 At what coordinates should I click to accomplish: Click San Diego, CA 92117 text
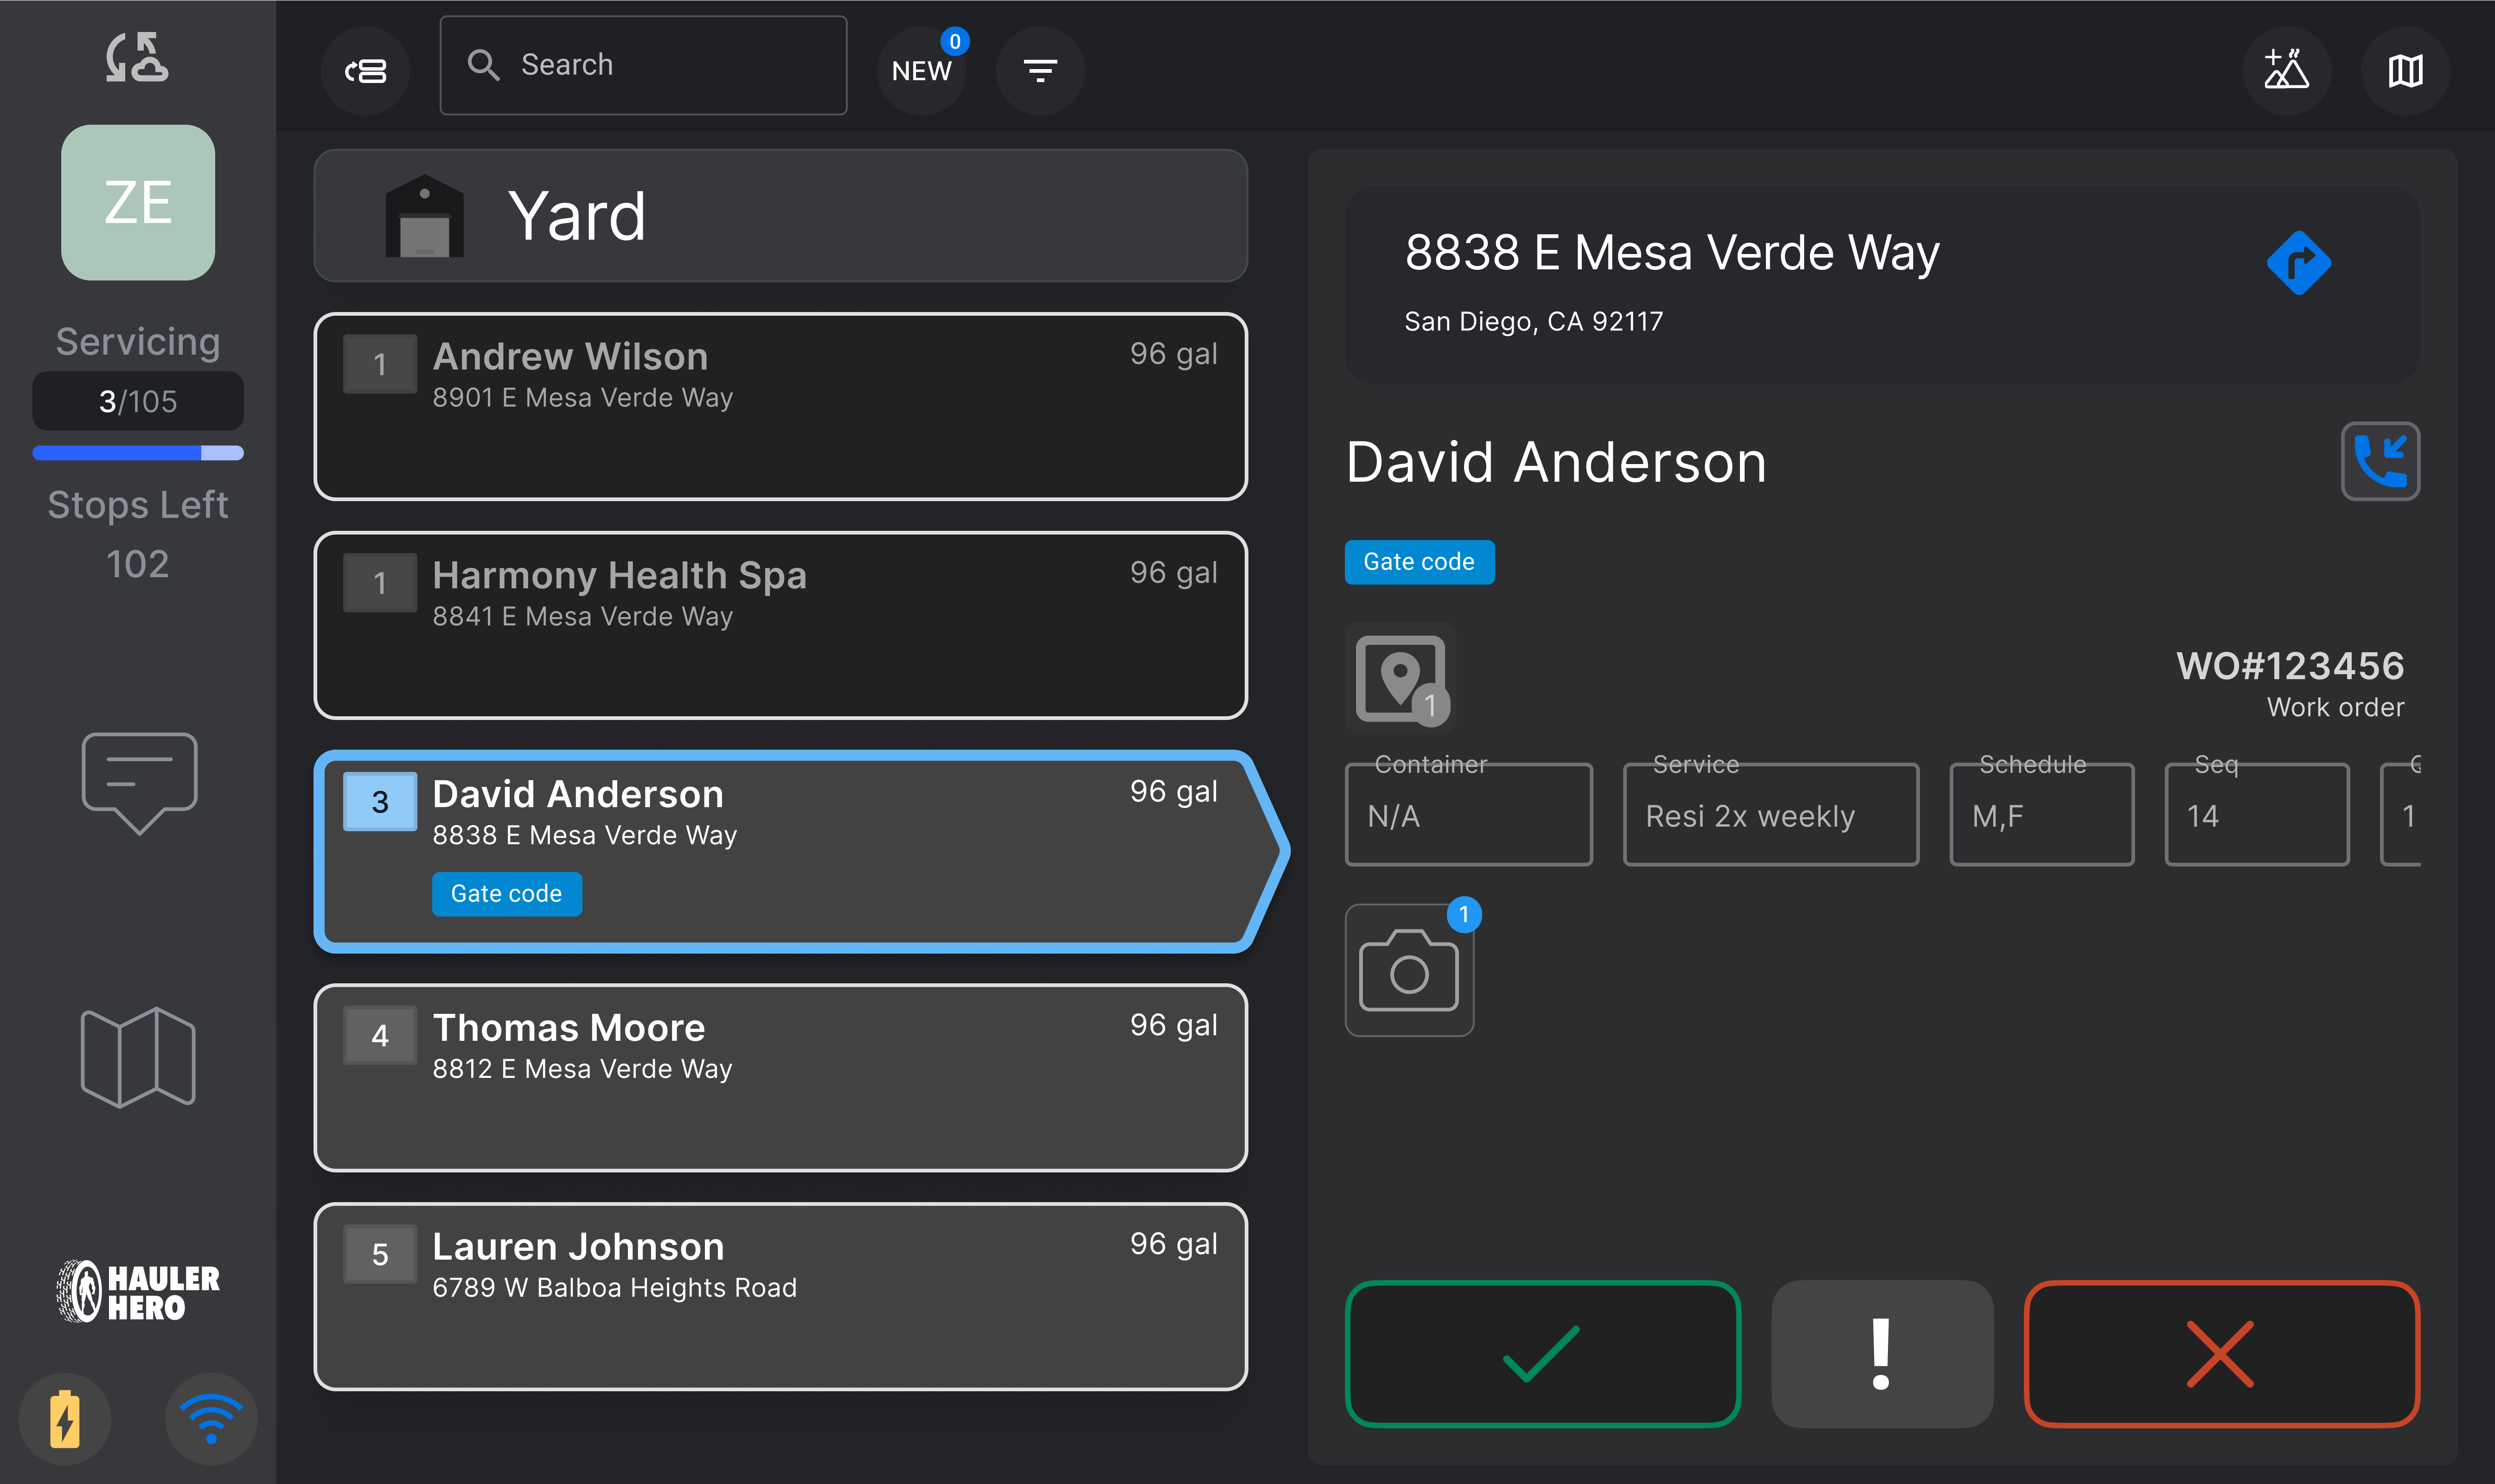(1533, 321)
